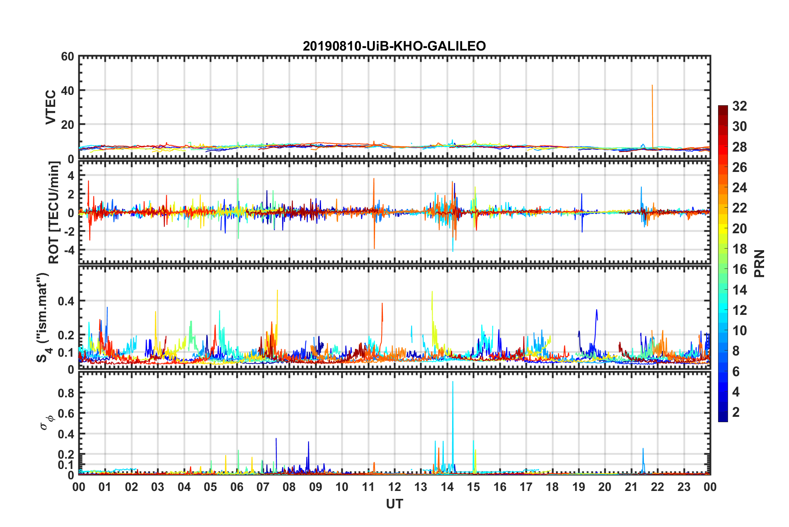Click the 0.4 tick on the S4 axis
The height and width of the screenshot is (527, 789).
(66, 301)
